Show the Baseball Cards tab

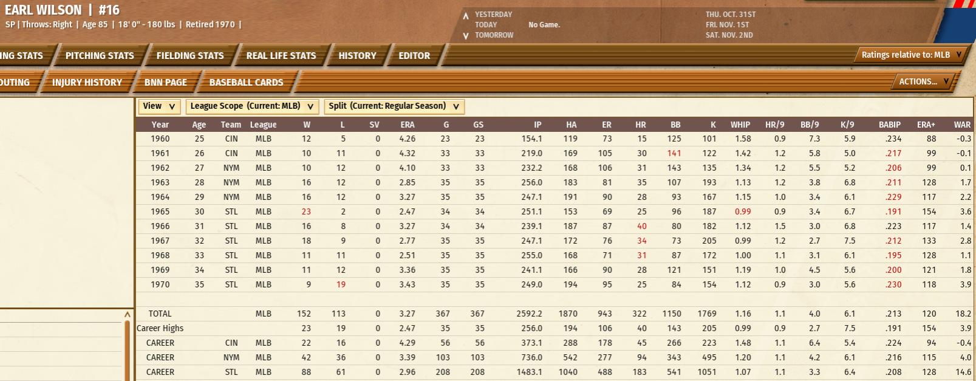pos(246,83)
